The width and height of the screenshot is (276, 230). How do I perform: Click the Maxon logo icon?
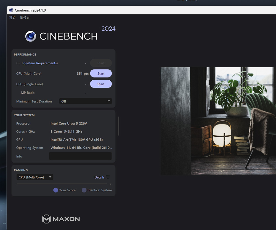click(46, 219)
